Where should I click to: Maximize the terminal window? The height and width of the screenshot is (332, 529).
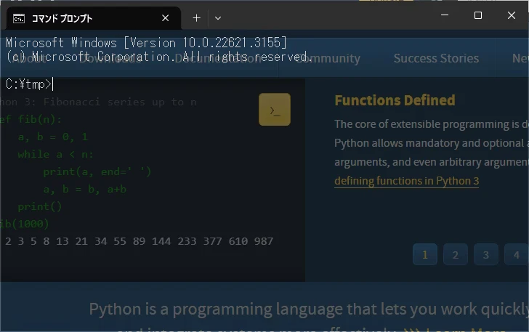tap(477, 16)
